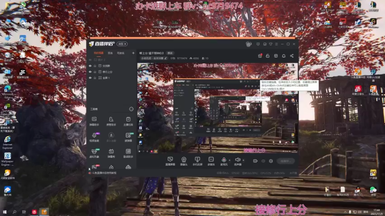Viewport: 385px width, 216px height.
Task: Select the 交流群 source row
Action: [x=112, y=66]
